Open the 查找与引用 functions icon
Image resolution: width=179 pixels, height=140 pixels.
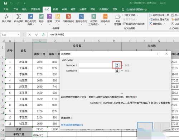point(81,17)
